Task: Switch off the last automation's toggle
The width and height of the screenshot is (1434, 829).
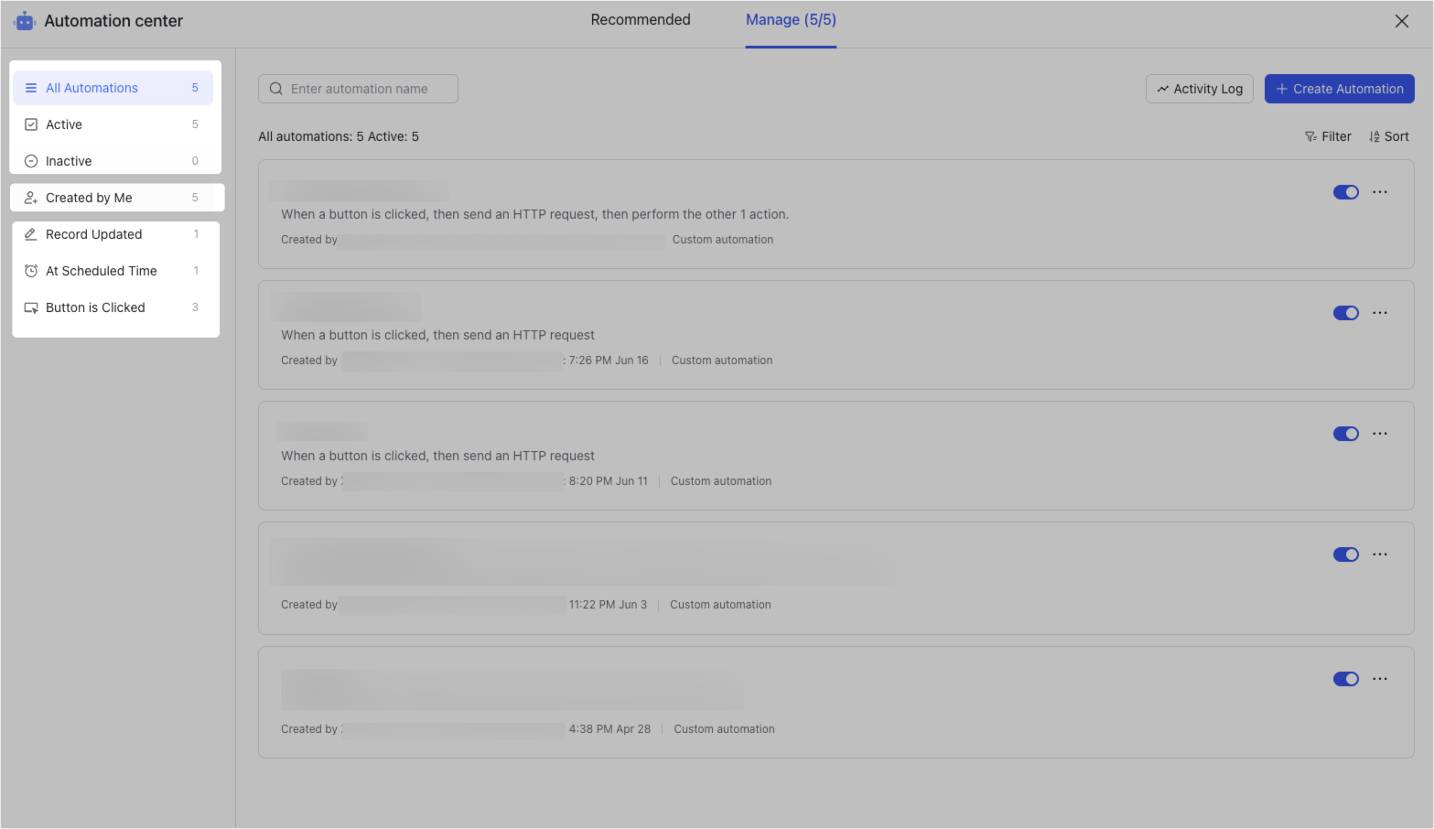Action: 1345,679
